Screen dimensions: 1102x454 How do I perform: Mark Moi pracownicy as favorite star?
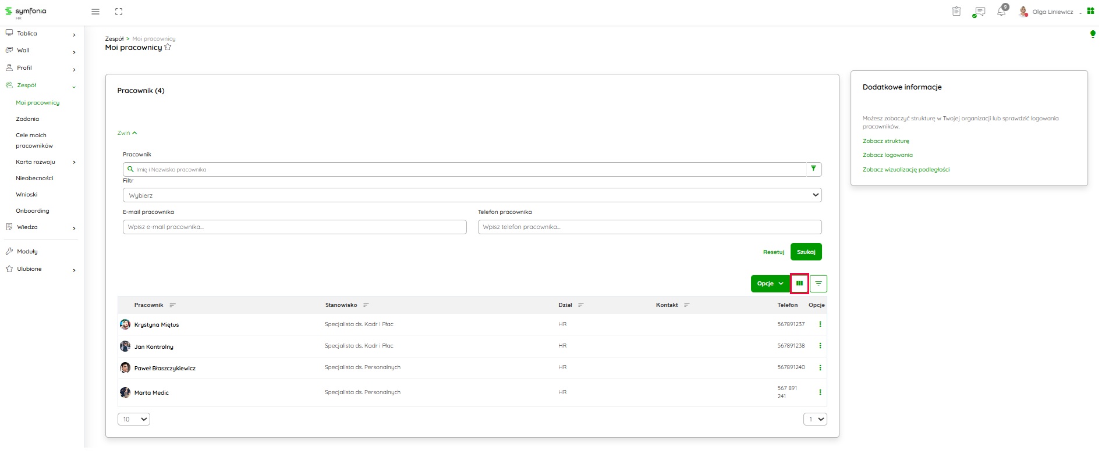point(168,47)
